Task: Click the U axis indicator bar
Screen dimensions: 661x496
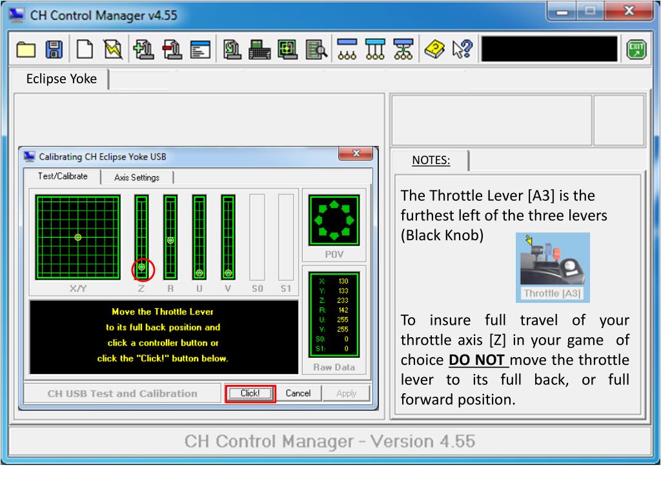Action: pos(199,237)
